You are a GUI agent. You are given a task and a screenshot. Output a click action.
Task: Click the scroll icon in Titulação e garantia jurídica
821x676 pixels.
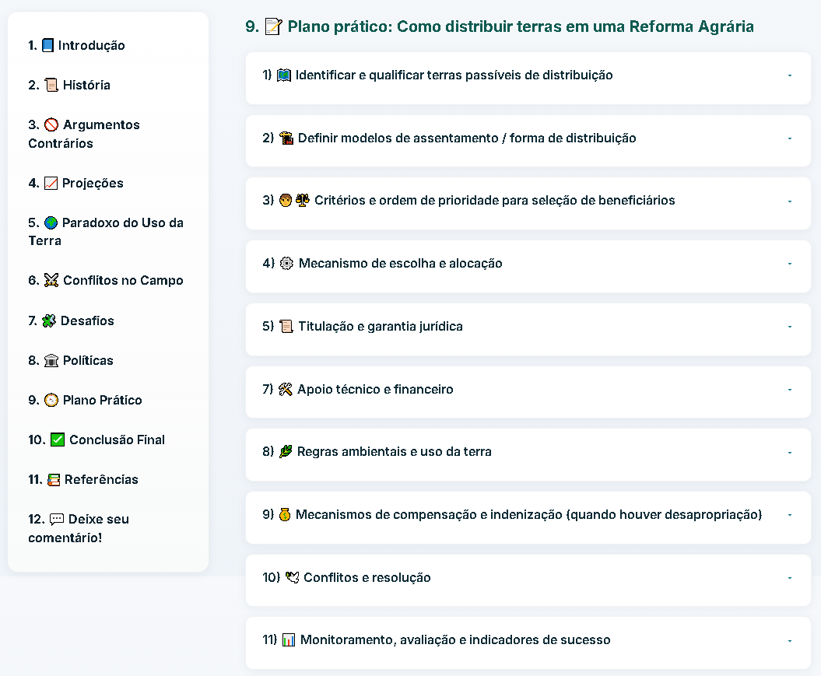tap(286, 327)
